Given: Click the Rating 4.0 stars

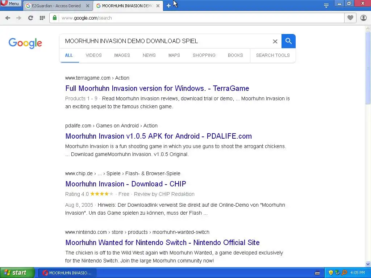Looking at the screenshot, I should [x=101, y=194].
